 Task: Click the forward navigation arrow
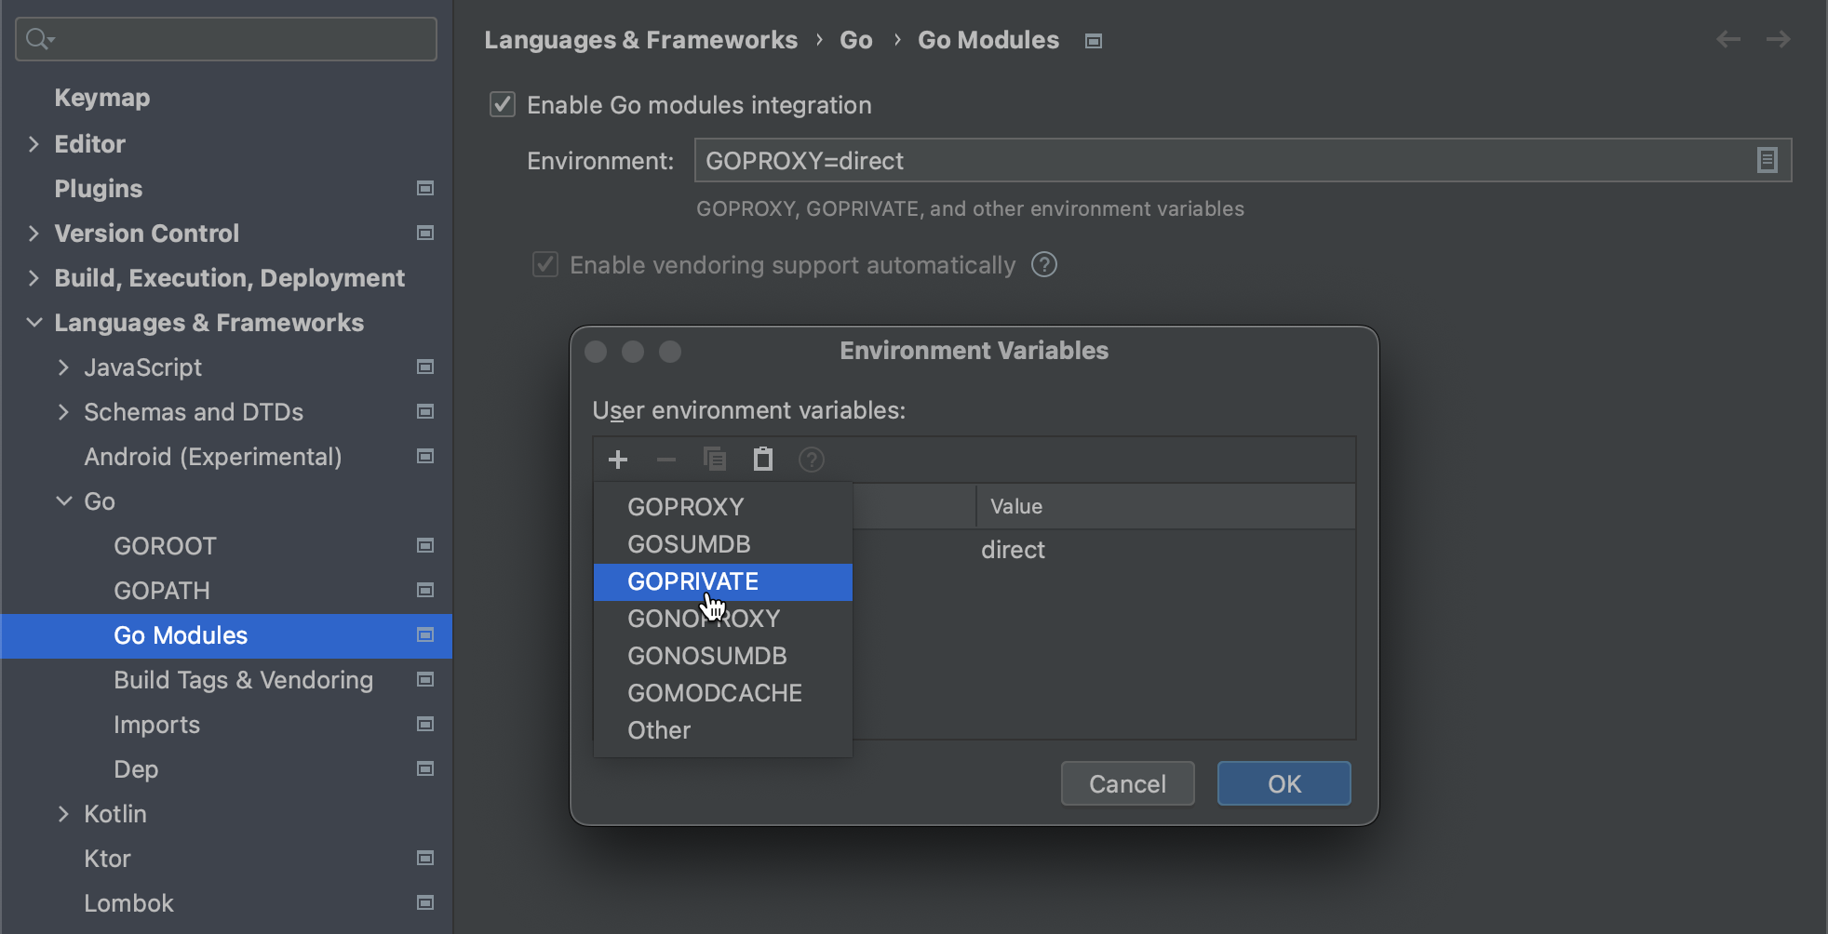(1779, 39)
